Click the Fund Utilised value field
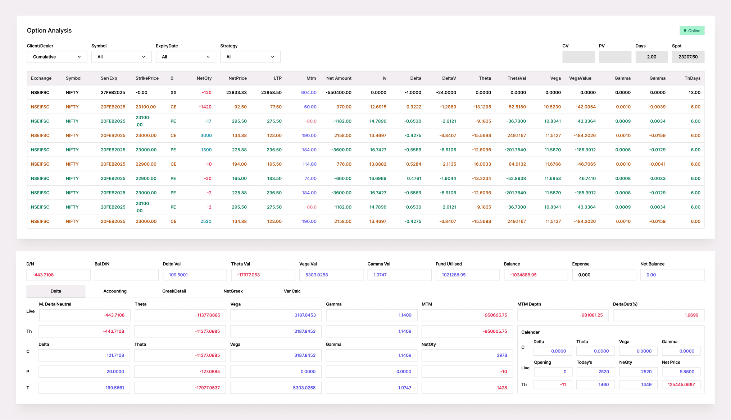Viewport: 731px width, 420px height. click(468, 275)
